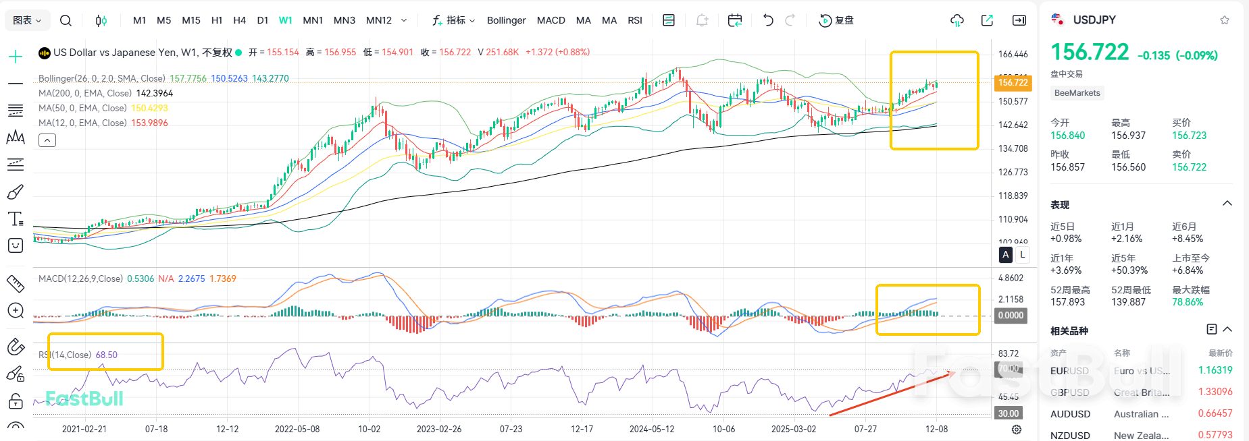Pick the text annotation tool

click(15, 219)
